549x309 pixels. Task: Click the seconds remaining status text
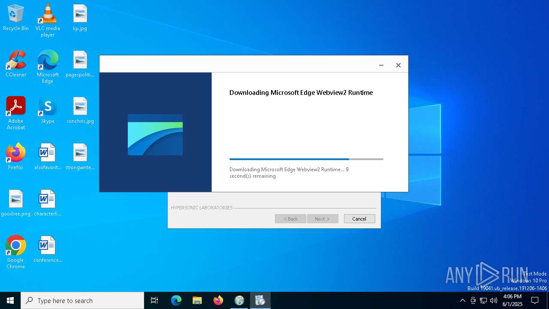[289, 173]
